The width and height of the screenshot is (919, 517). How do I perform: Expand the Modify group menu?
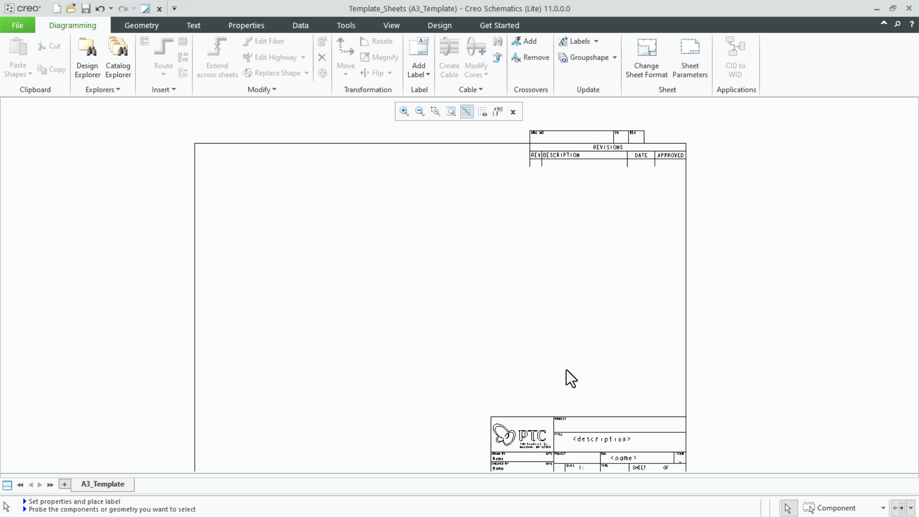click(262, 90)
